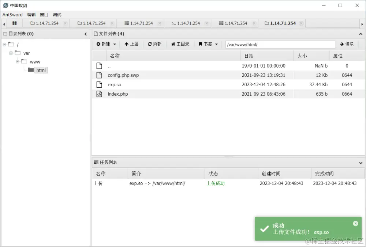Screen dimensions: 366x247
Task: Select the www folder in tree
Action: pyautogui.click(x=35, y=62)
